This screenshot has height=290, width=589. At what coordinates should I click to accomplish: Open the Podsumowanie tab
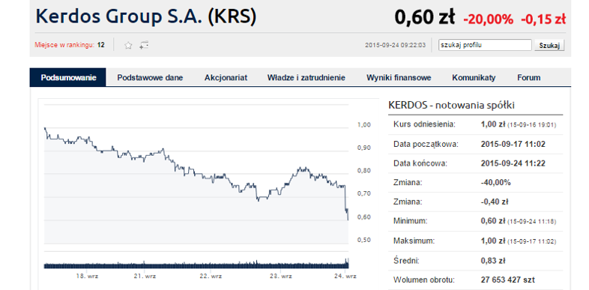pyautogui.click(x=68, y=78)
